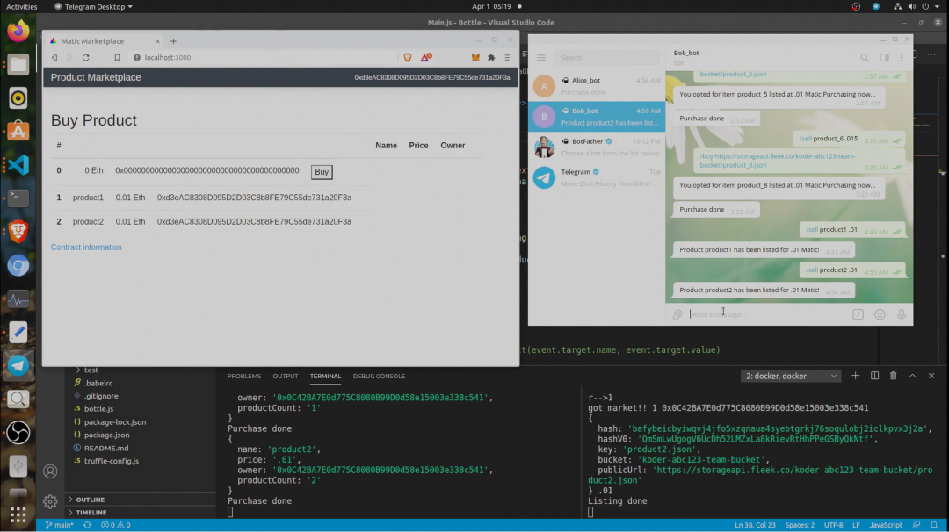
Task: Open Activities overview
Action: point(21,7)
